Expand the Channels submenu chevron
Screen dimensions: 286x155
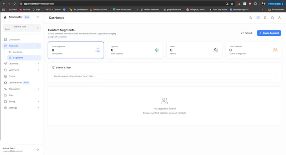pos(38,64)
